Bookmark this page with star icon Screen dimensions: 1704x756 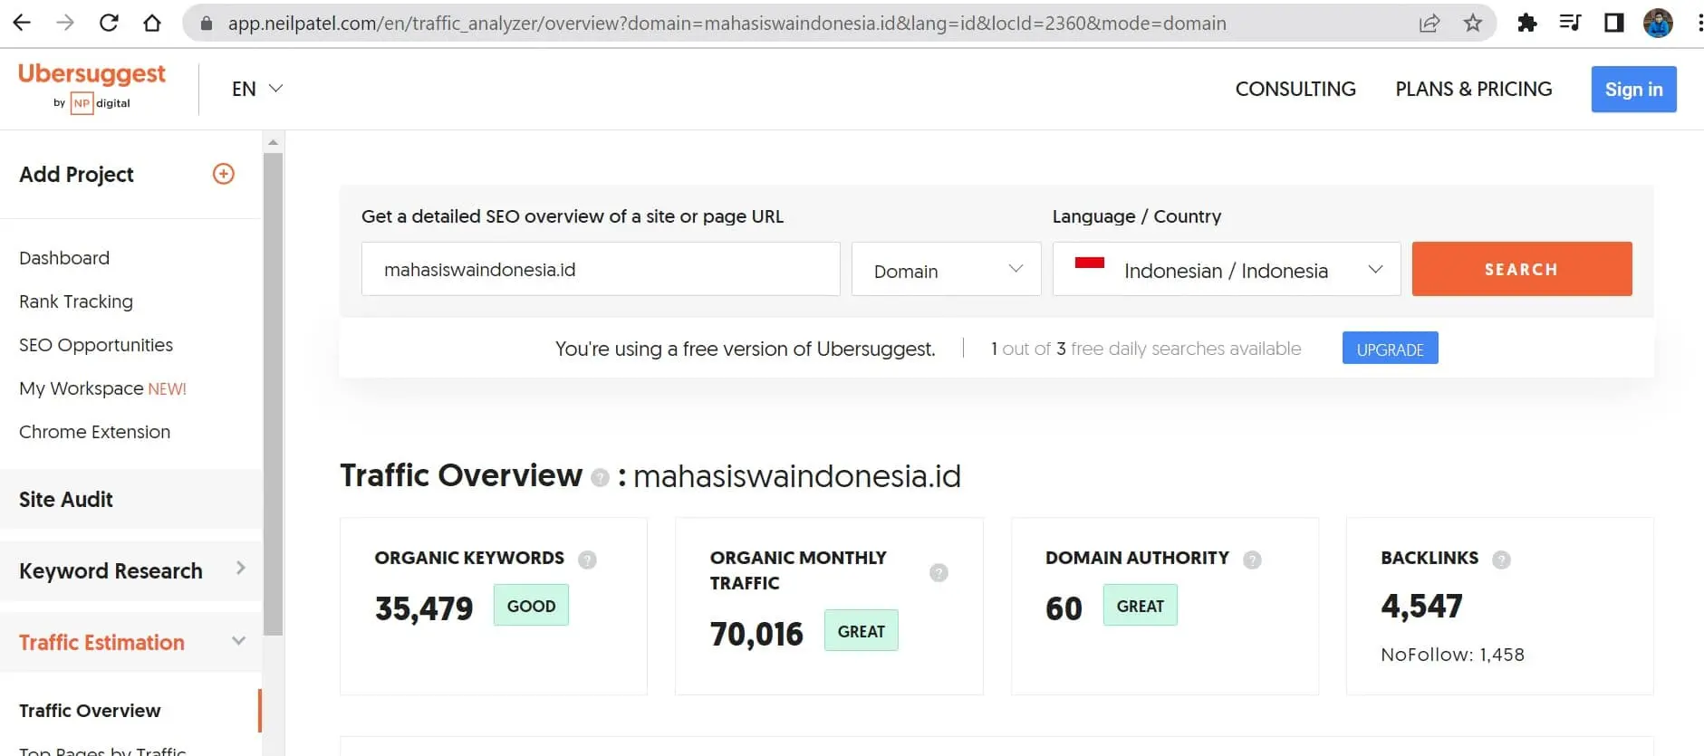pos(1473,24)
